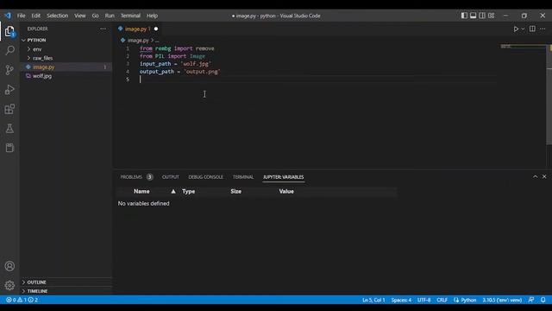Open run options dropdown beside play button
Image resolution: width=552 pixels, height=311 pixels.
click(523, 29)
